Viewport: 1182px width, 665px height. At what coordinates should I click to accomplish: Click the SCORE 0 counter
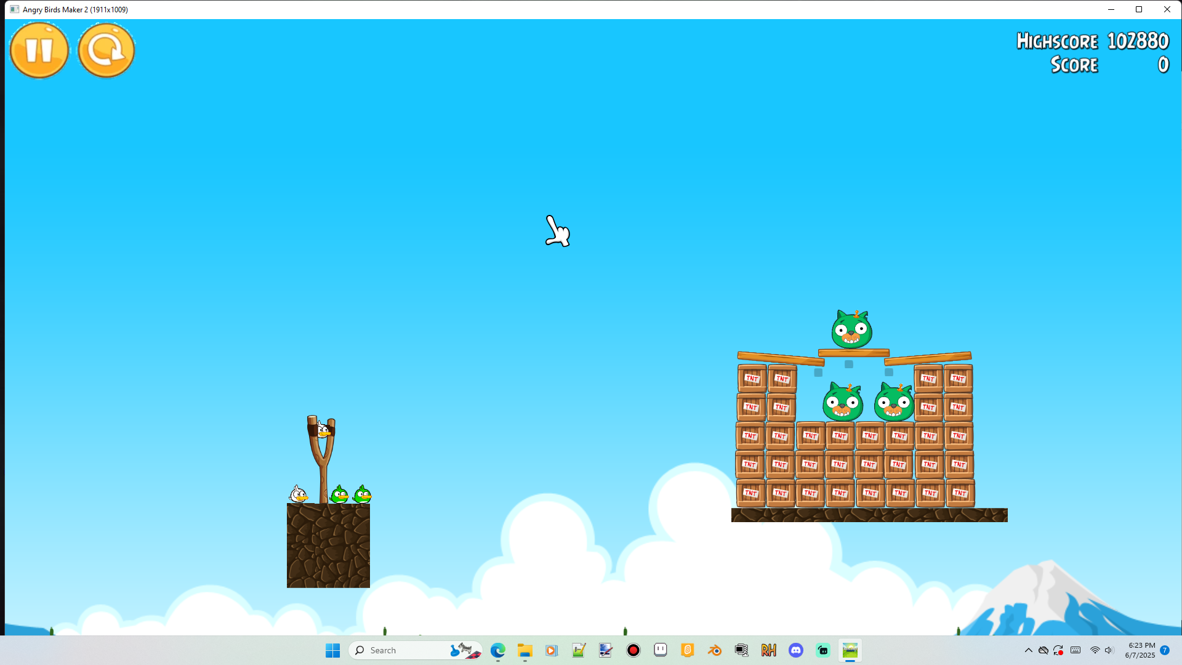pyautogui.click(x=1109, y=65)
